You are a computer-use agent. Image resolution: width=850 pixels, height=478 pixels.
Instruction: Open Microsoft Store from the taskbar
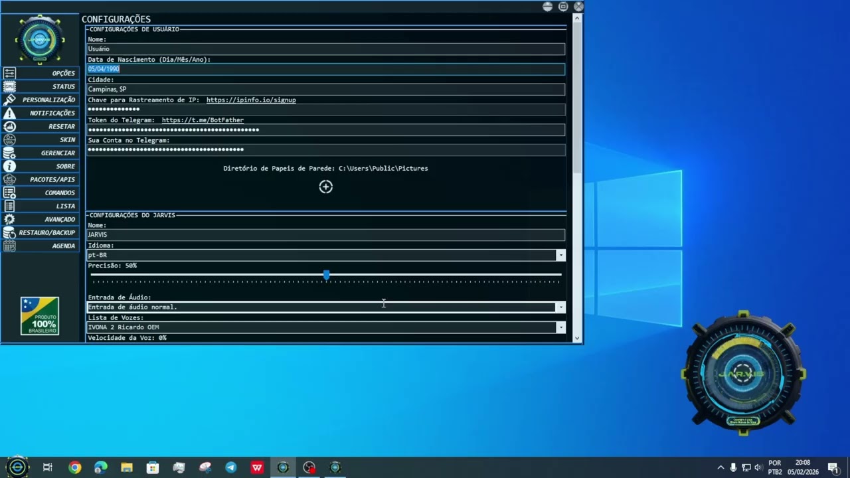coord(153,467)
